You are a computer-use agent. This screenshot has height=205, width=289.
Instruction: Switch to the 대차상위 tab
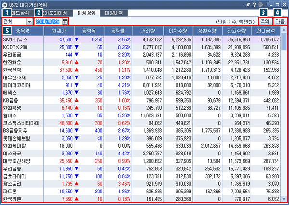[86, 13]
